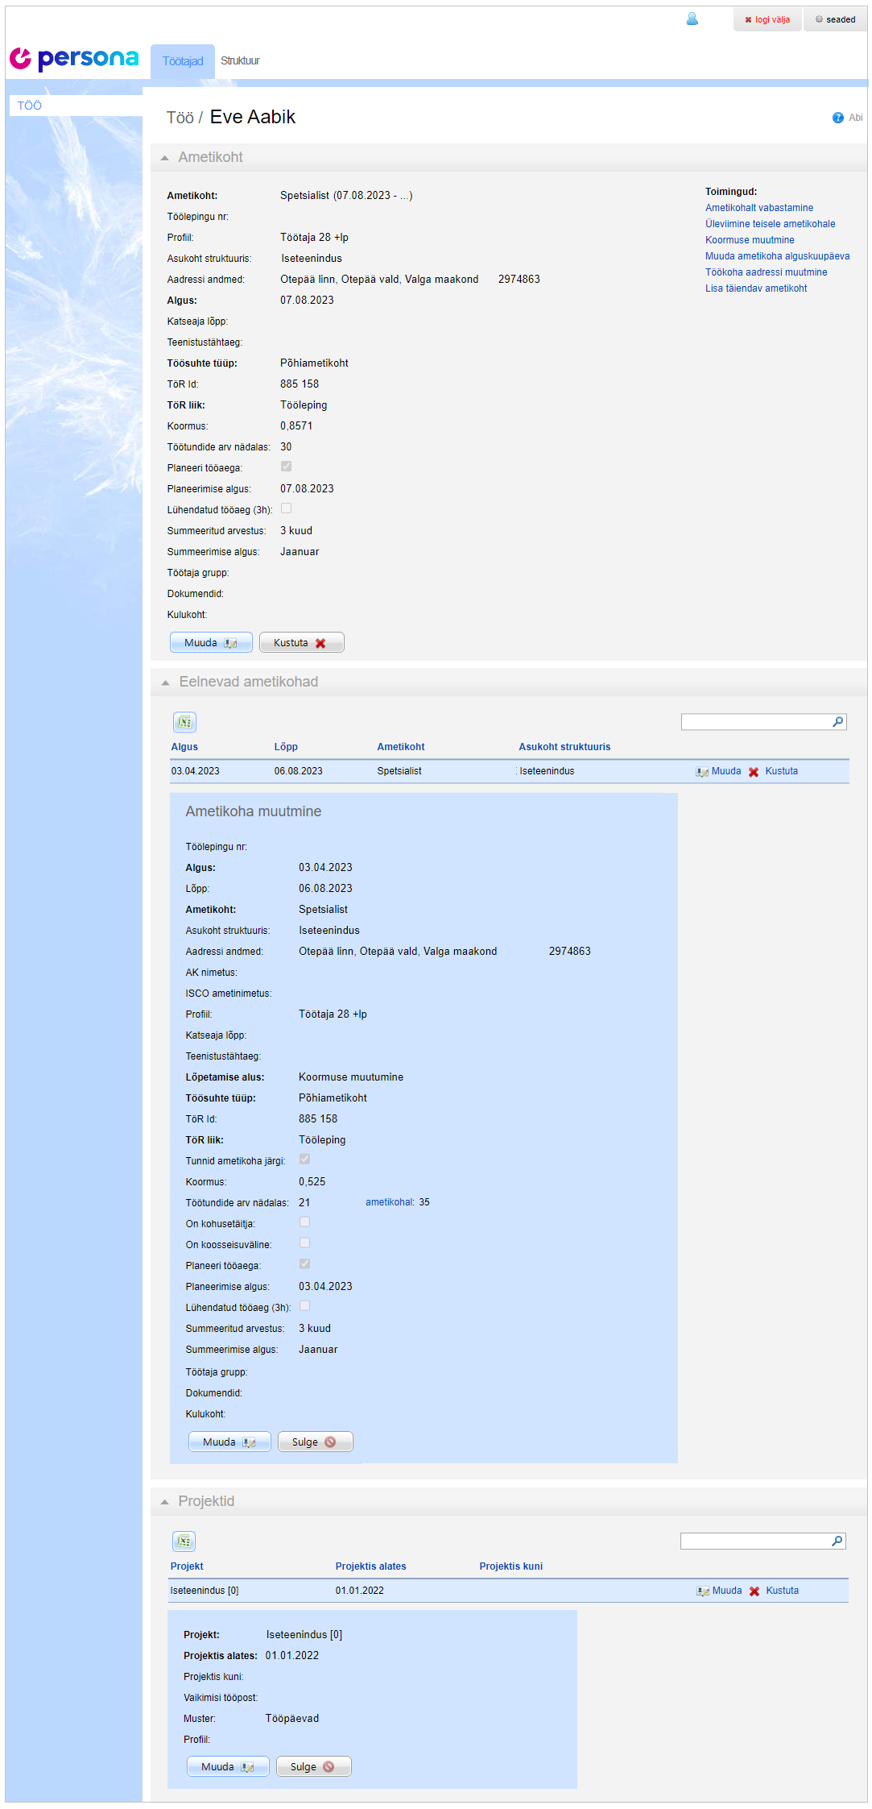Click red delete icon in Spetsialist row
Image resolution: width=872 pixels, height=1809 pixels.
pyautogui.click(x=754, y=772)
